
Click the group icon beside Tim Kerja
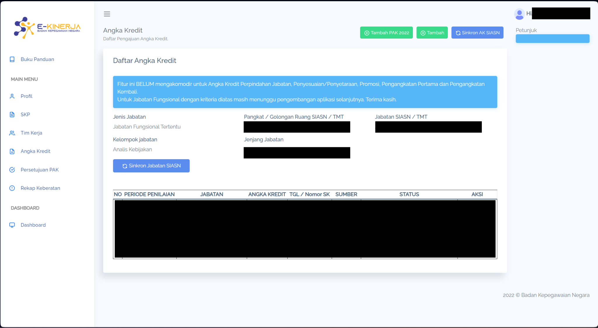[12, 133]
